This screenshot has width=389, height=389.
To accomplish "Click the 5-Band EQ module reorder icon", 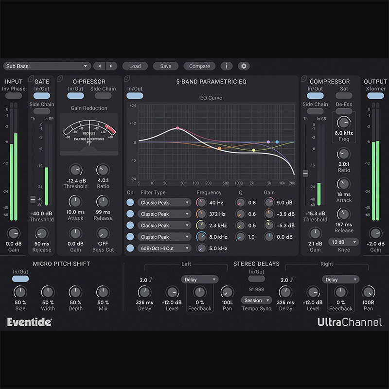I will [127, 79].
